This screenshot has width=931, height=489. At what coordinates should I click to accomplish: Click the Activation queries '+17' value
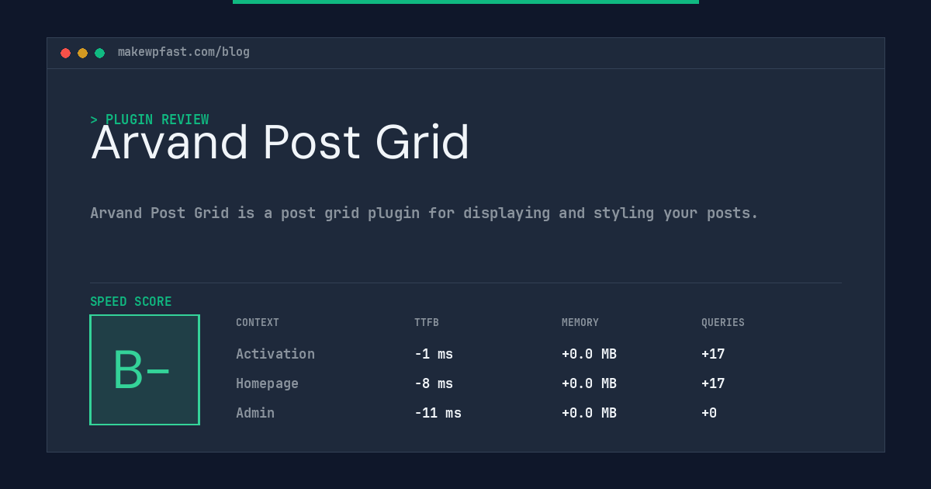713,354
